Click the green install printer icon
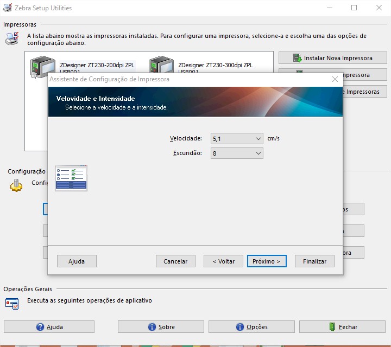Image resolution: width=391 pixels, height=347 pixels. [297, 58]
